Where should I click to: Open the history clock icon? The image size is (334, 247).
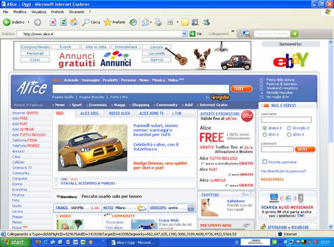(134, 22)
